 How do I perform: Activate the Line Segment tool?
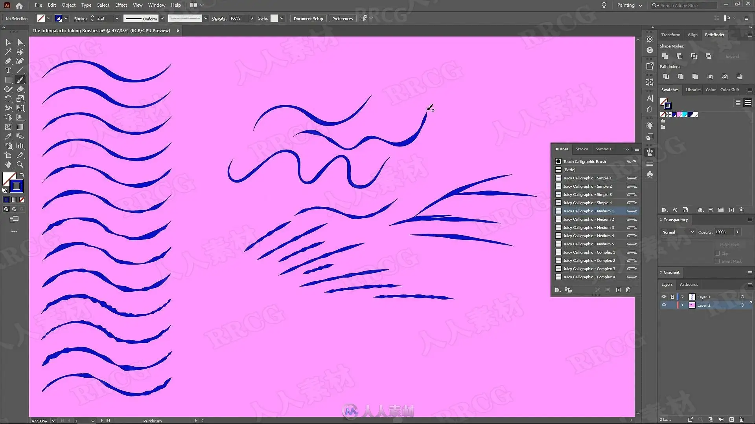point(20,71)
